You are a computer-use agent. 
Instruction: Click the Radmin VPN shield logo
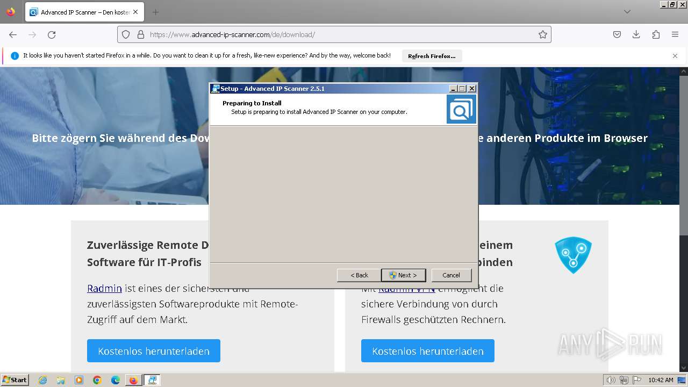coord(573,255)
